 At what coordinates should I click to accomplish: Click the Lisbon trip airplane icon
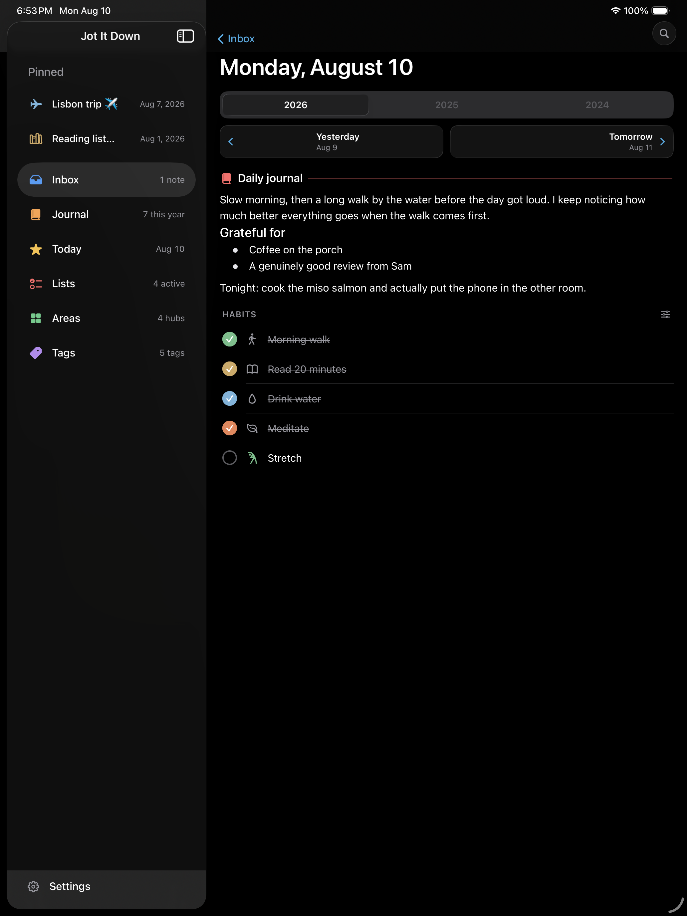tap(36, 104)
